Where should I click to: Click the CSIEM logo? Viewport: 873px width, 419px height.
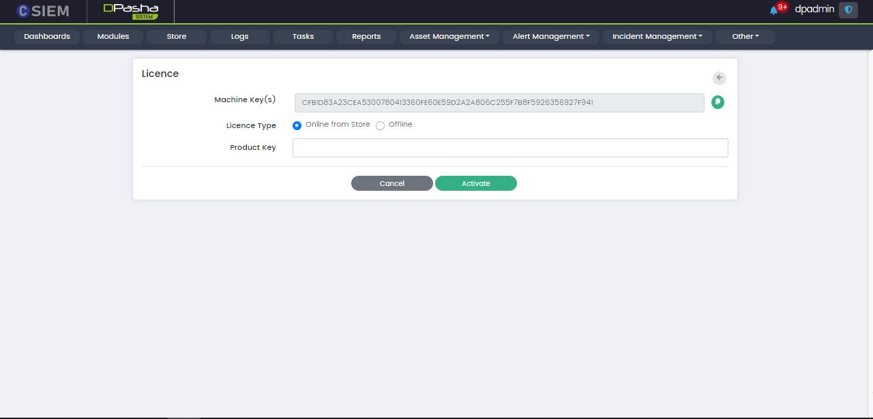(43, 11)
